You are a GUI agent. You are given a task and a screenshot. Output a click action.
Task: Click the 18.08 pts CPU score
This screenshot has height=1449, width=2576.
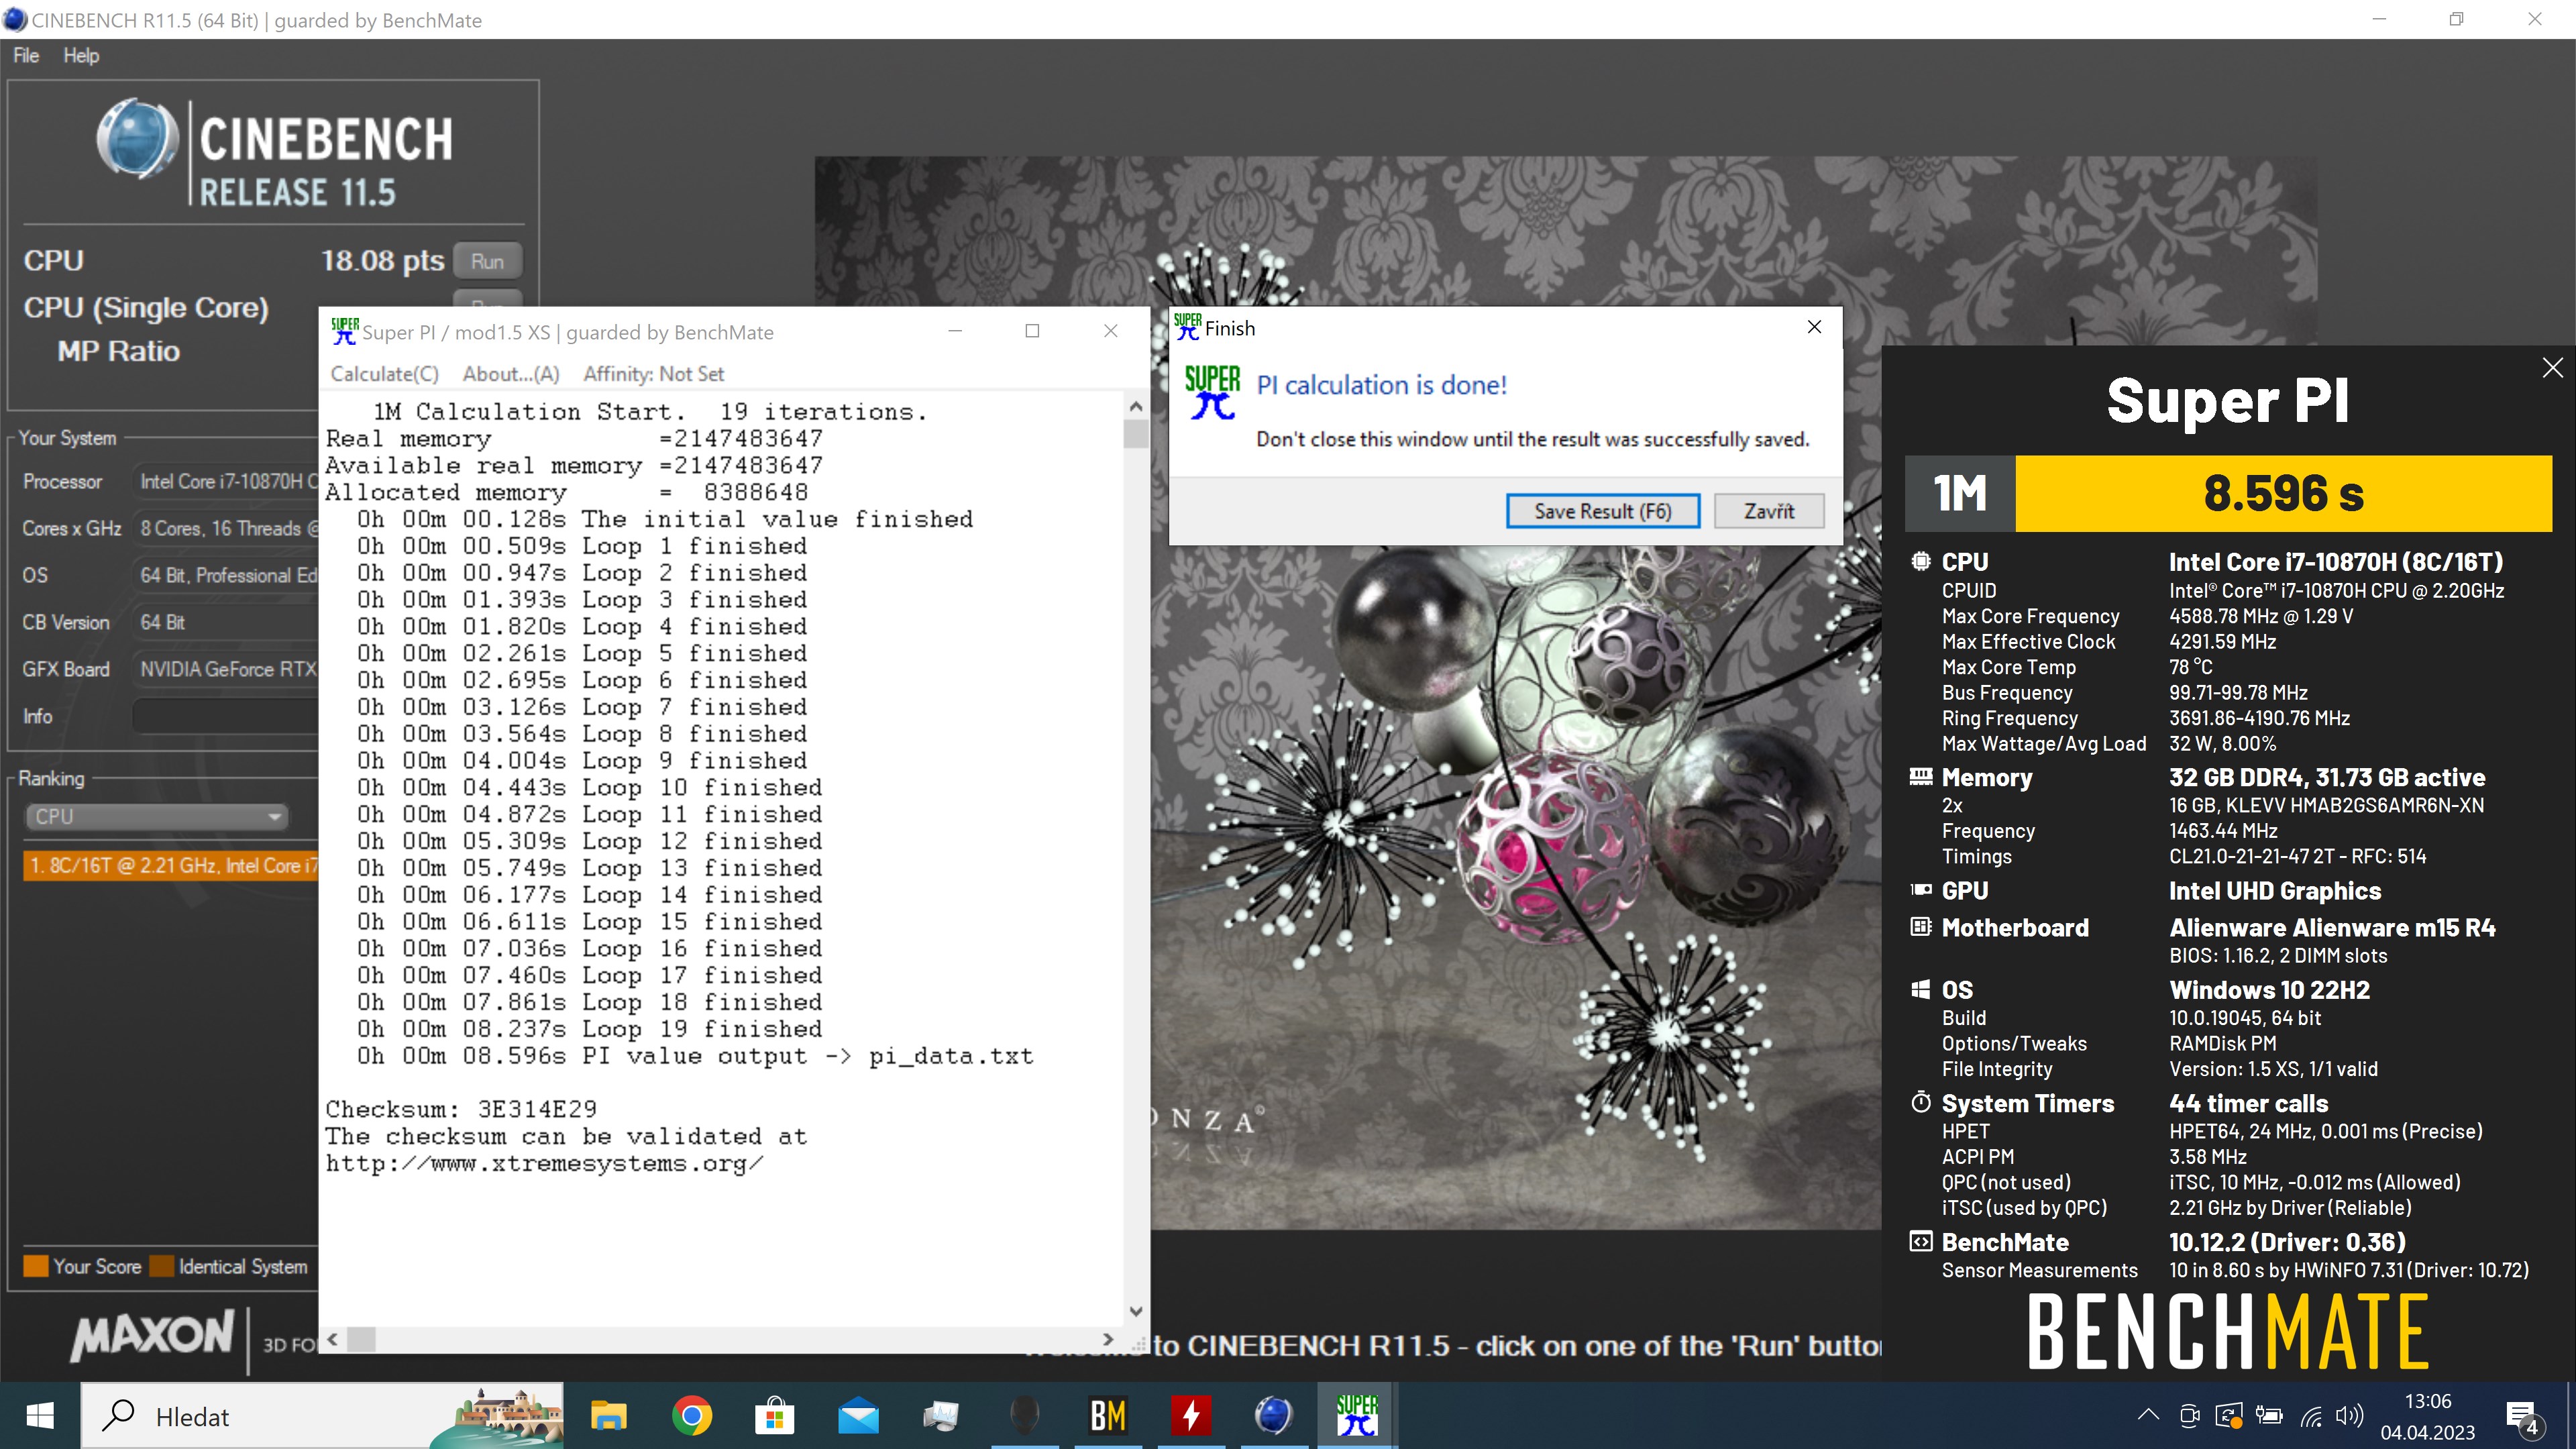[382, 261]
